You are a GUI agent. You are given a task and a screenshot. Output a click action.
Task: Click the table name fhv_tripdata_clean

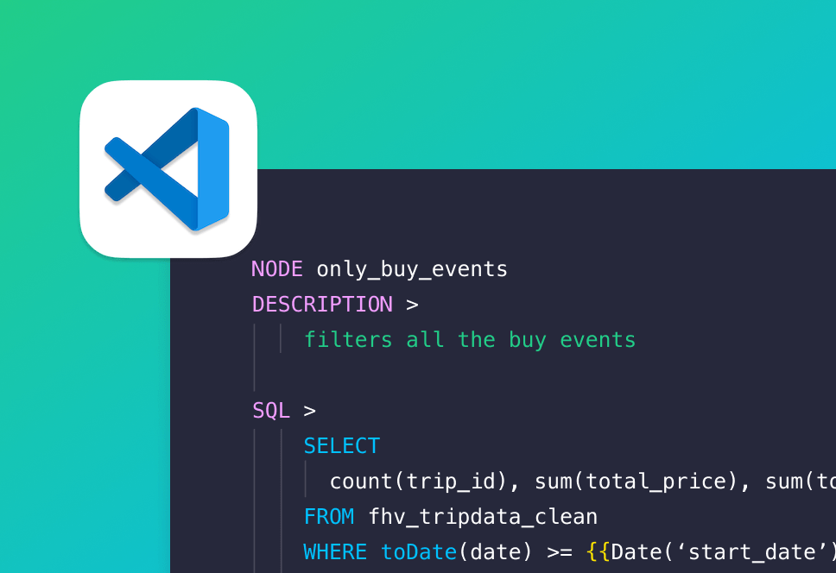[483, 517]
